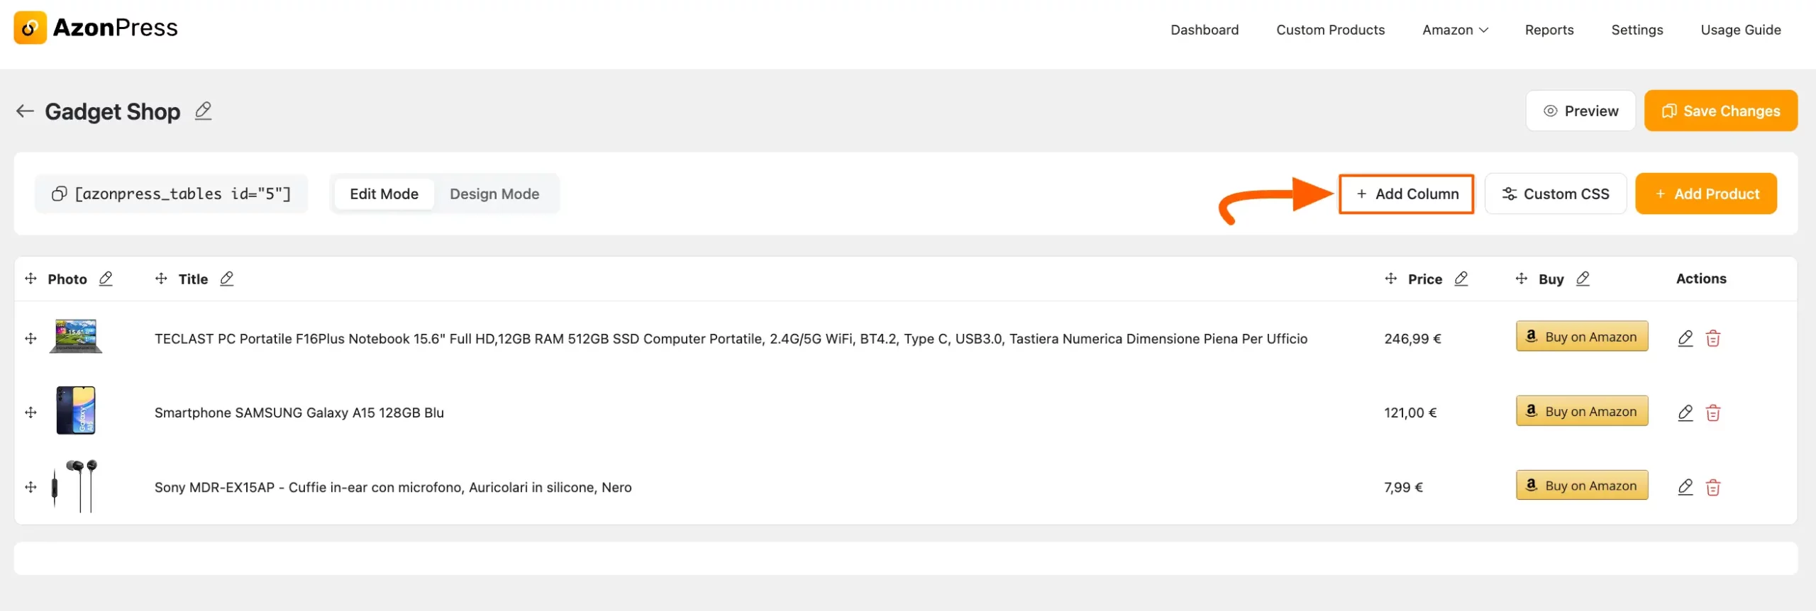The image size is (1816, 611).
Task: Click the drag handle of Title column
Action: coord(161,279)
